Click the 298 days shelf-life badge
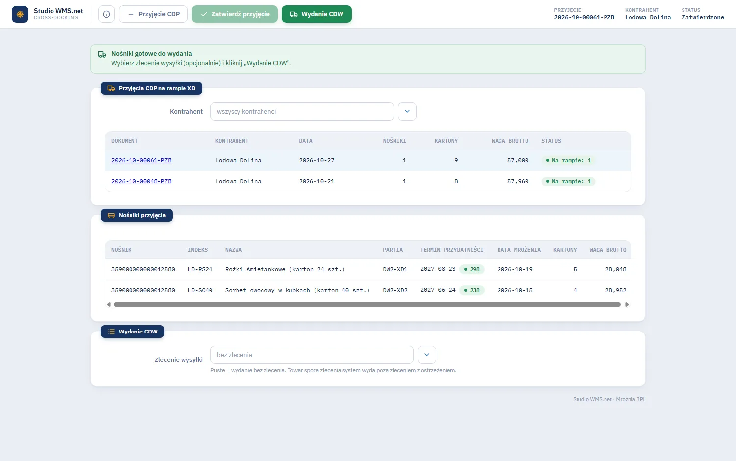Viewport: 736px width, 461px height. click(x=472, y=269)
